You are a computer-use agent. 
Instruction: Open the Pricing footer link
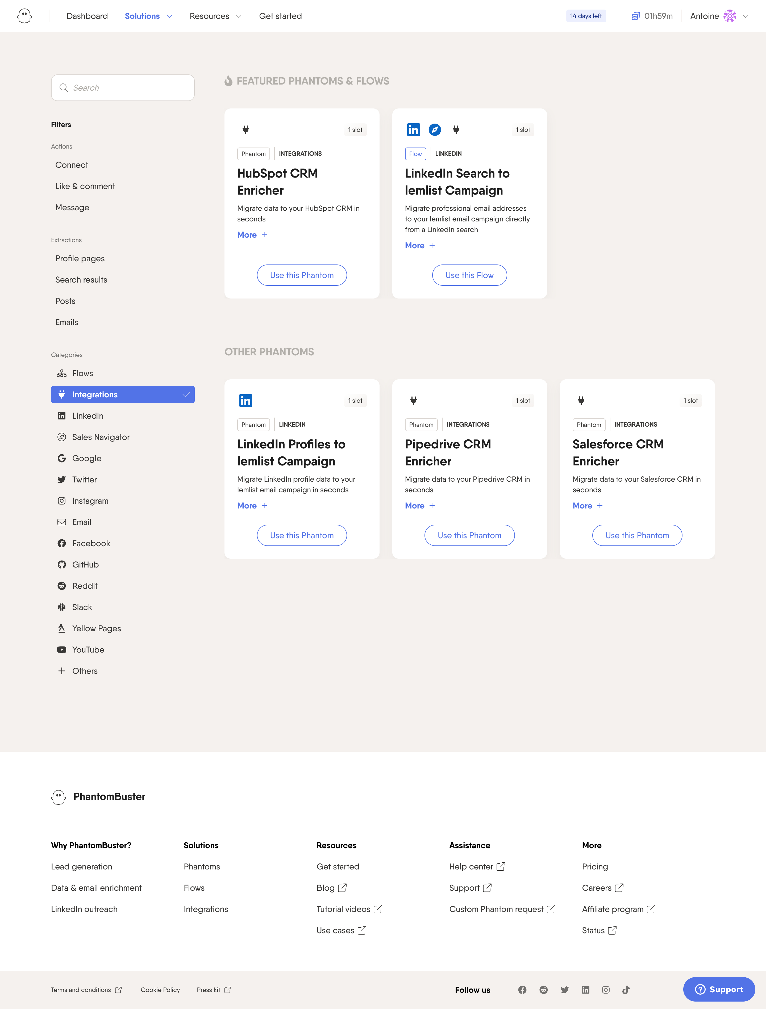pyautogui.click(x=595, y=866)
